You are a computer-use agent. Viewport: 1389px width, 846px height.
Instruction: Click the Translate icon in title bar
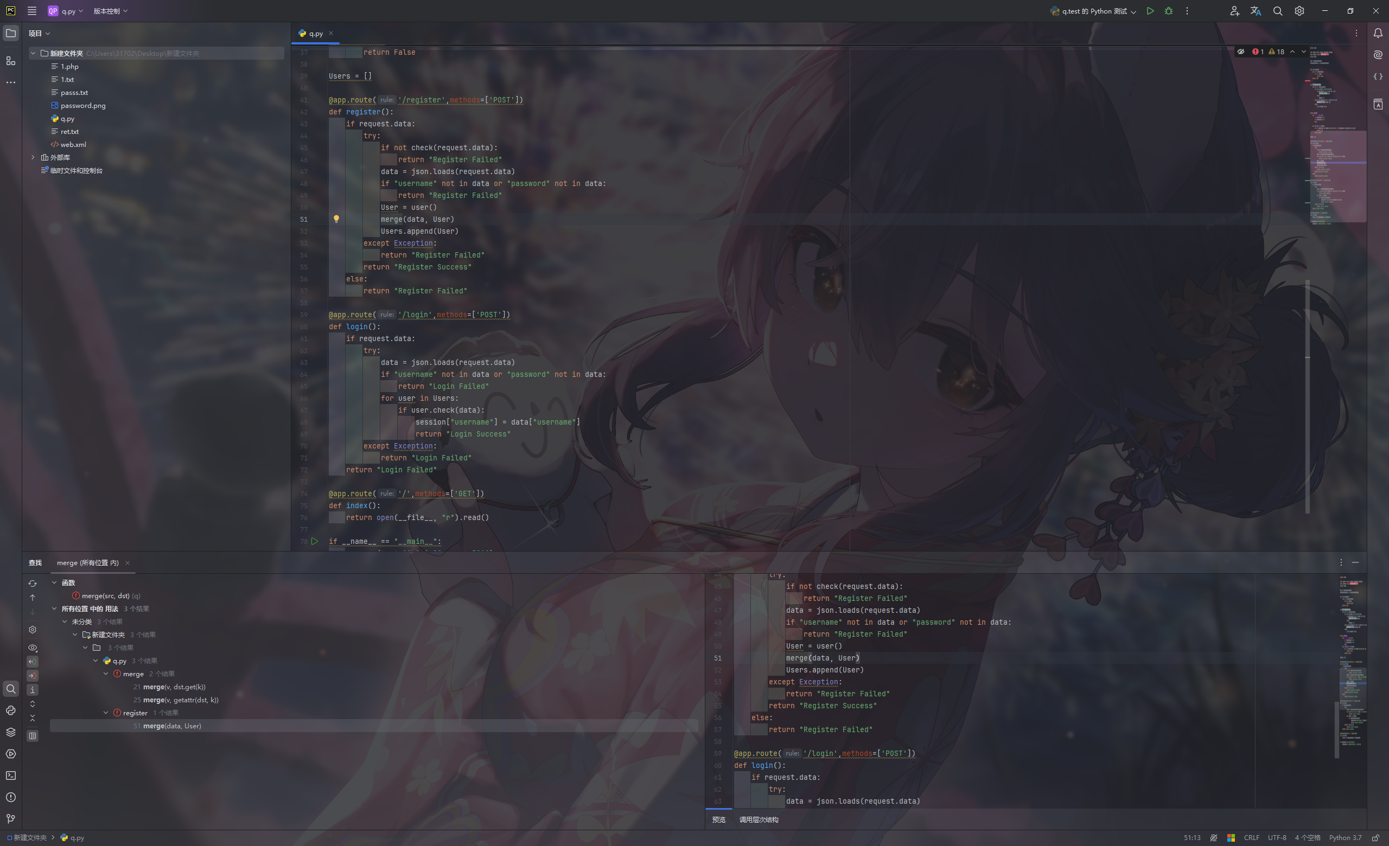1256,11
